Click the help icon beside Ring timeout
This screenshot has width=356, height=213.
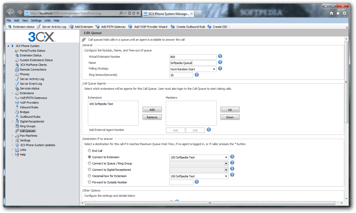click(x=197, y=75)
